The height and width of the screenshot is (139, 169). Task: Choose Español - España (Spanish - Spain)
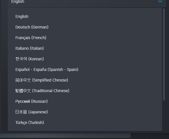[x=47, y=69]
